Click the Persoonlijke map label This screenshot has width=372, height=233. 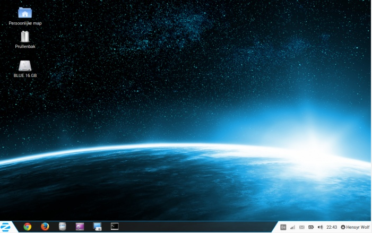[25, 23]
